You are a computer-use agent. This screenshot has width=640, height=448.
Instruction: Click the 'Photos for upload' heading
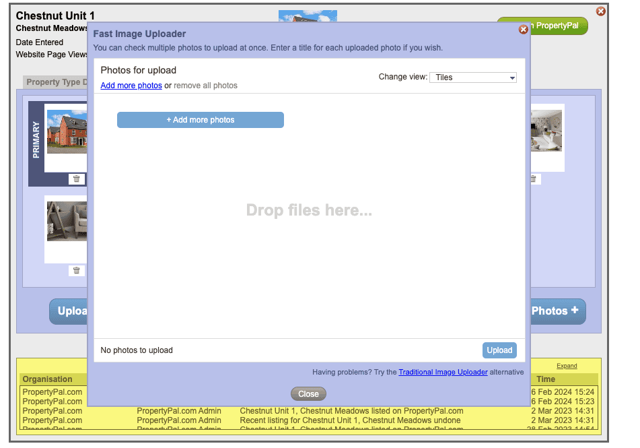point(139,70)
